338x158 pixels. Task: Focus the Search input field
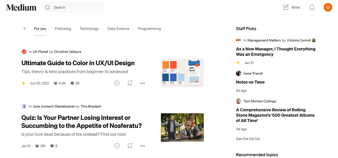pos(76,7)
